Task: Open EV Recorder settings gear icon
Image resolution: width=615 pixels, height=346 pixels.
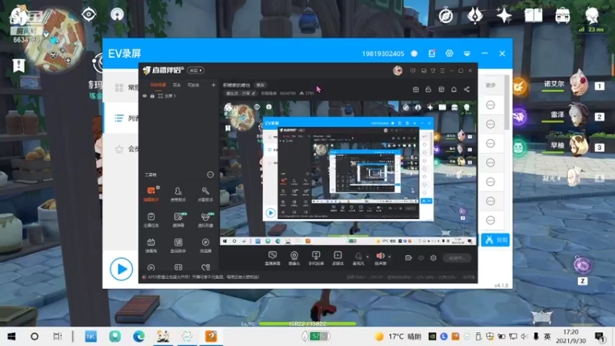Action: (x=449, y=53)
